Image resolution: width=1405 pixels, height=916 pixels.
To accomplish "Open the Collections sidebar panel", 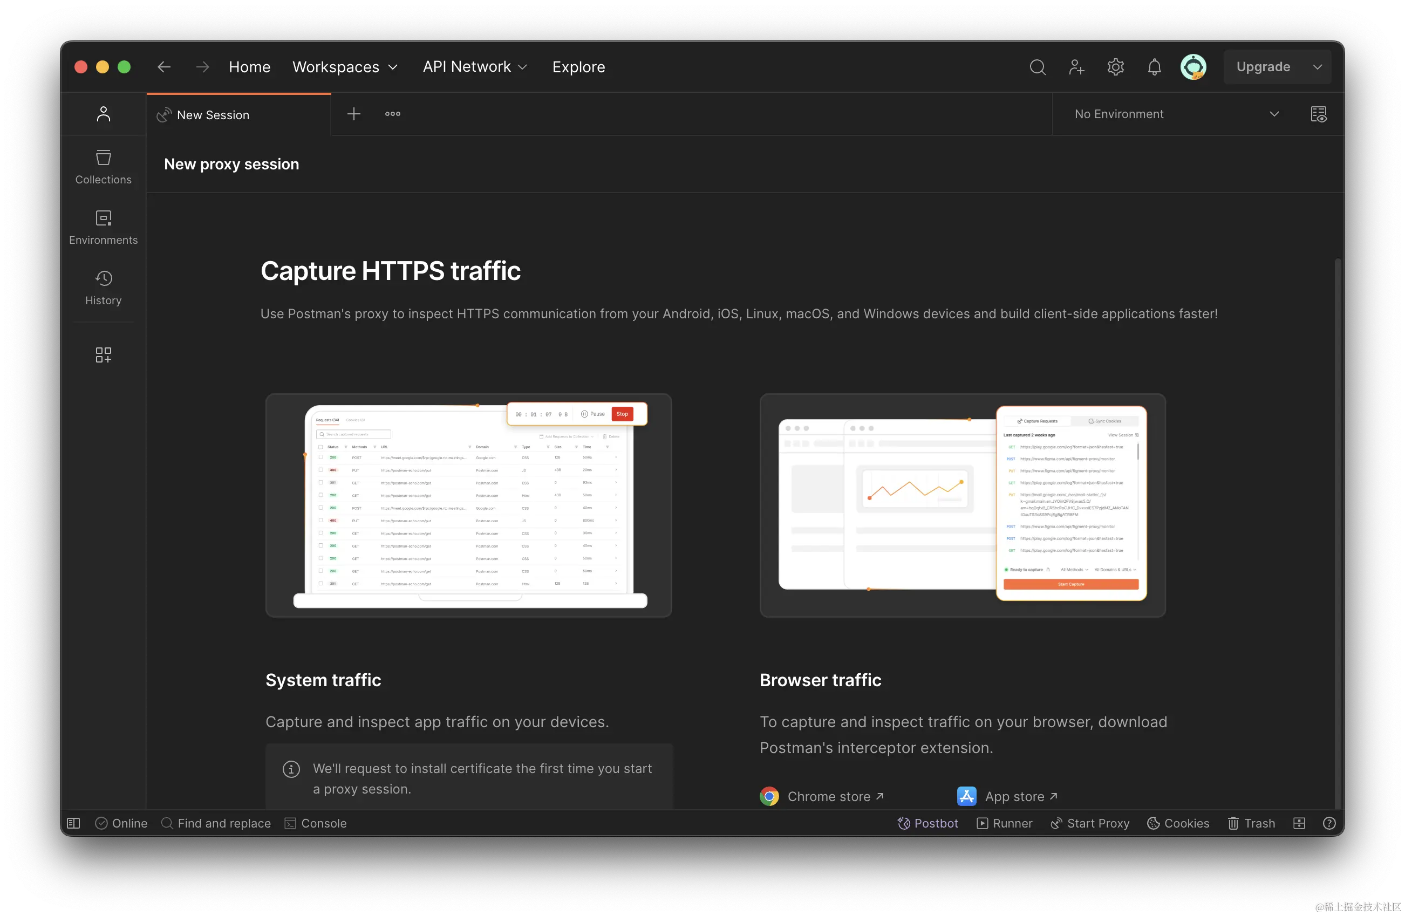I will click(103, 167).
